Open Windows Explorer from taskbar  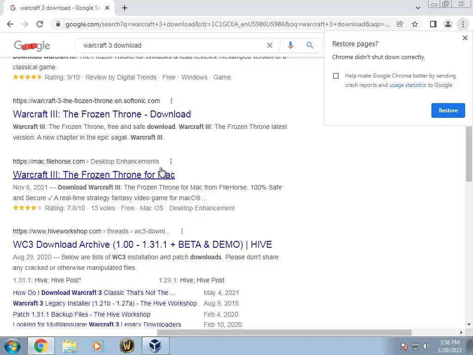(x=70, y=346)
